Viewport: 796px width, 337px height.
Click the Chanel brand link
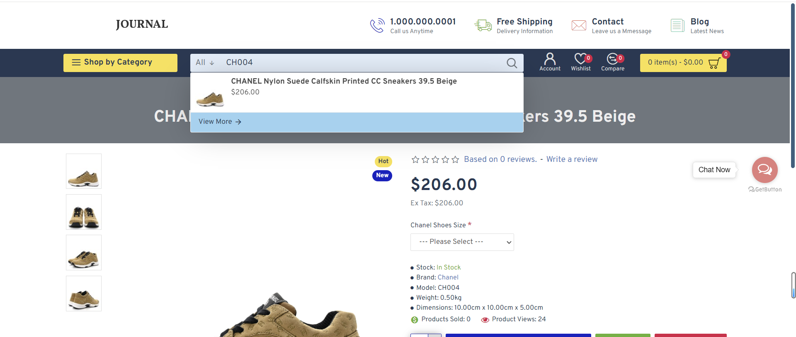point(448,277)
